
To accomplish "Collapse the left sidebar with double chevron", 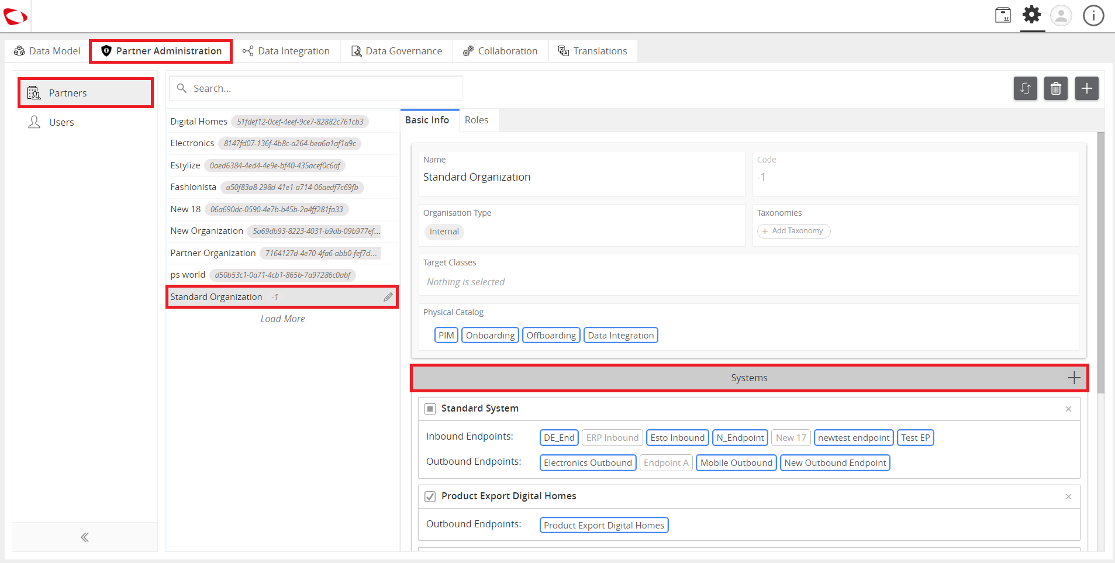I will click(85, 537).
